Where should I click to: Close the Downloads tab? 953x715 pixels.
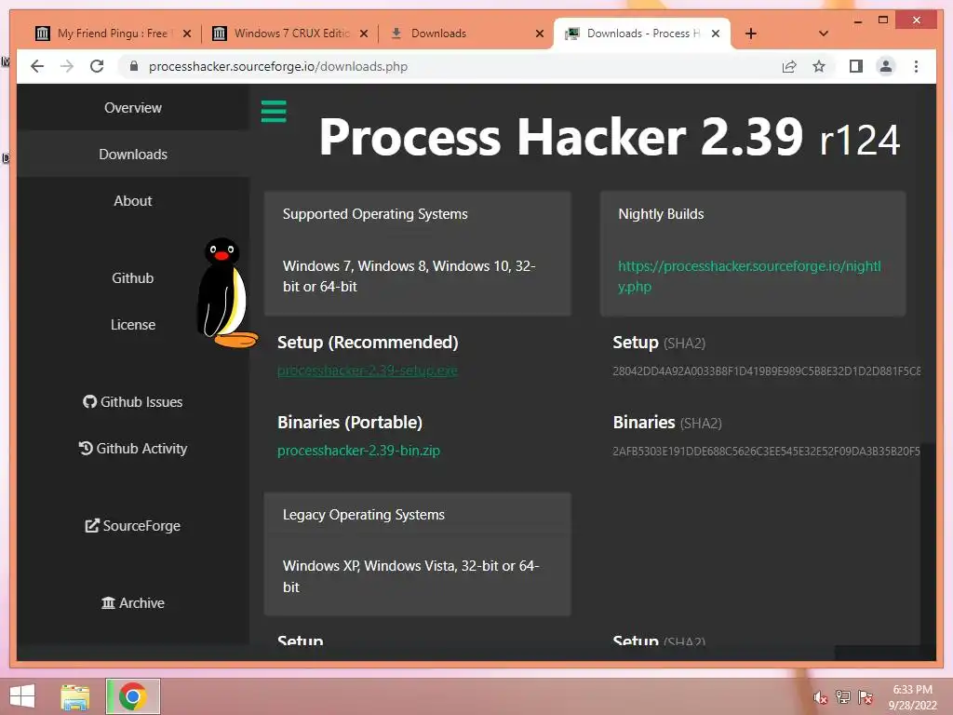point(539,34)
